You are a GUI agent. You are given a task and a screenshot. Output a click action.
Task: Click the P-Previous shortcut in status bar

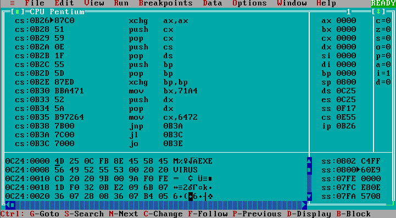(x=257, y=214)
